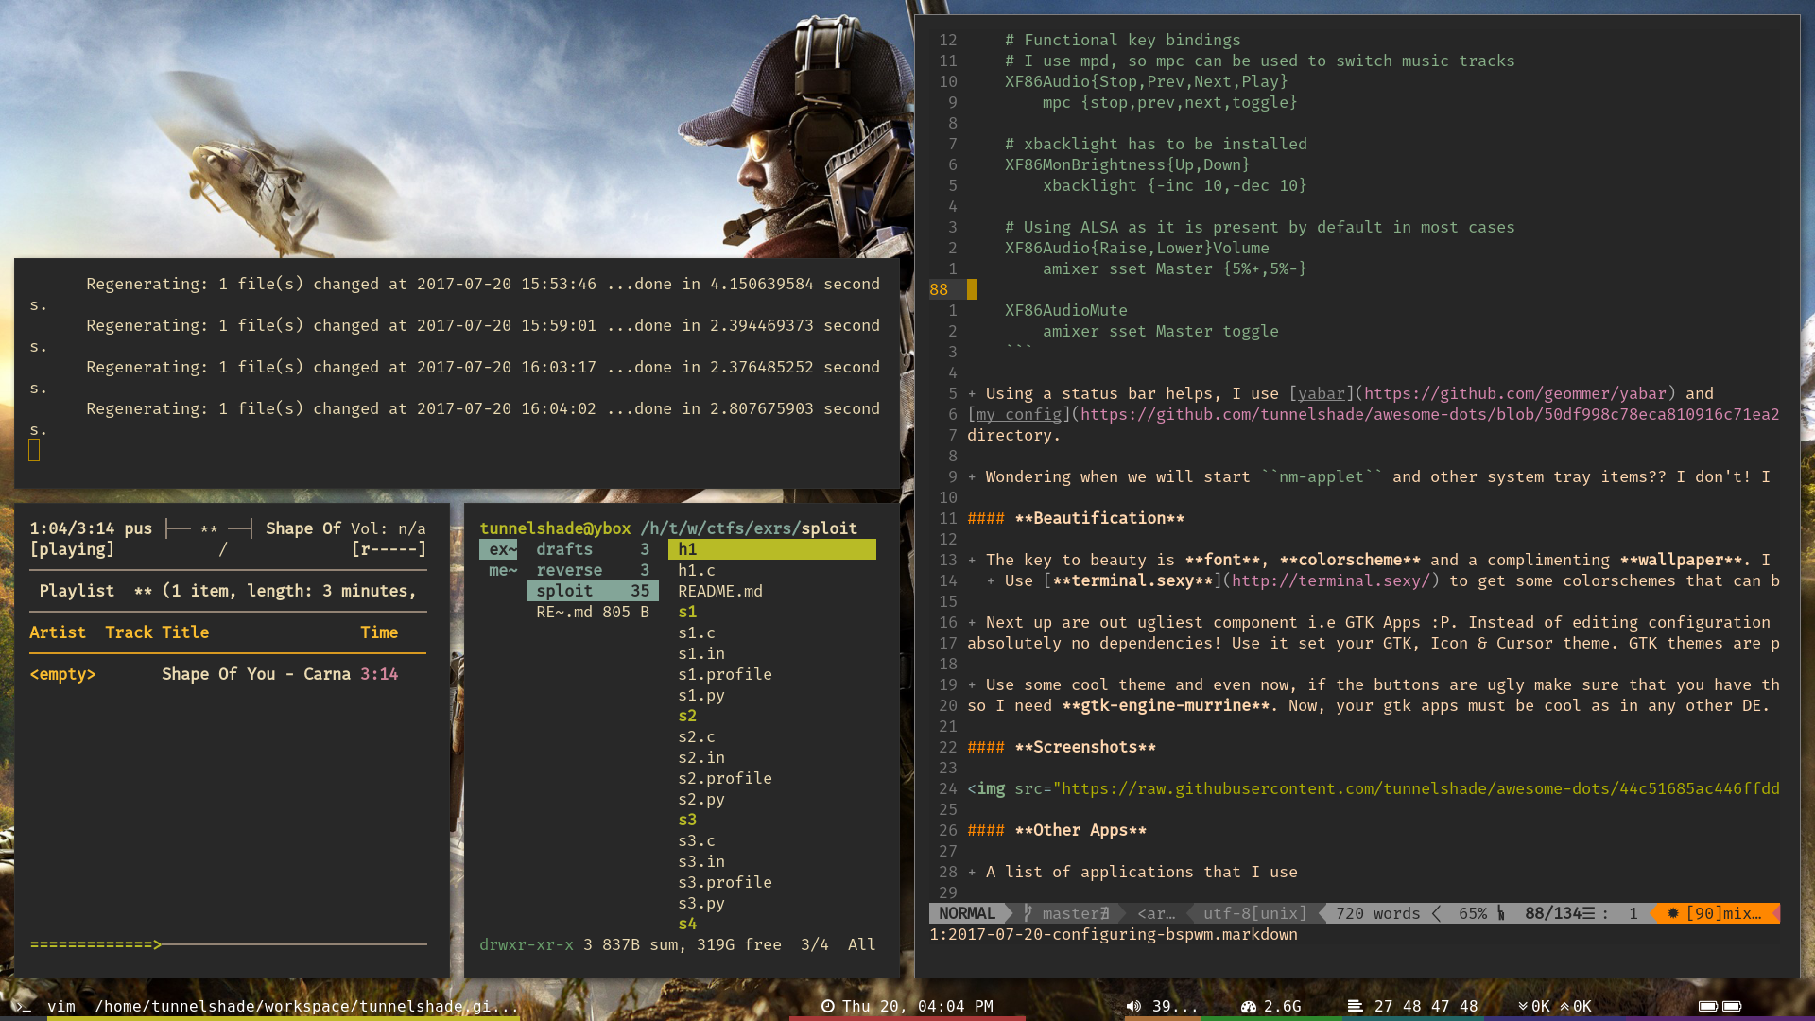Select the highlighted h1 file
Screen dimensions: 1815x1021
click(x=687, y=549)
